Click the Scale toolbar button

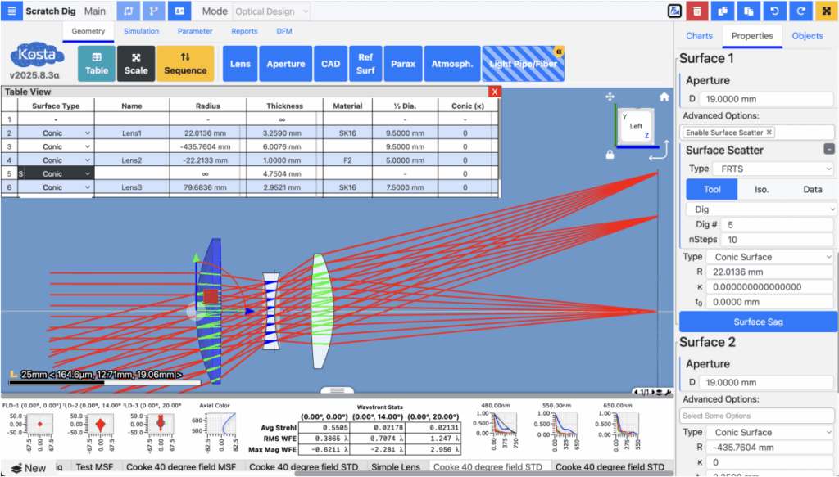coord(136,64)
